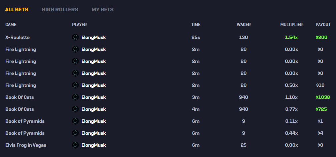This screenshot has height=157, width=336.
Task: Switch to the High Rollers tab
Action: [x=60, y=10]
